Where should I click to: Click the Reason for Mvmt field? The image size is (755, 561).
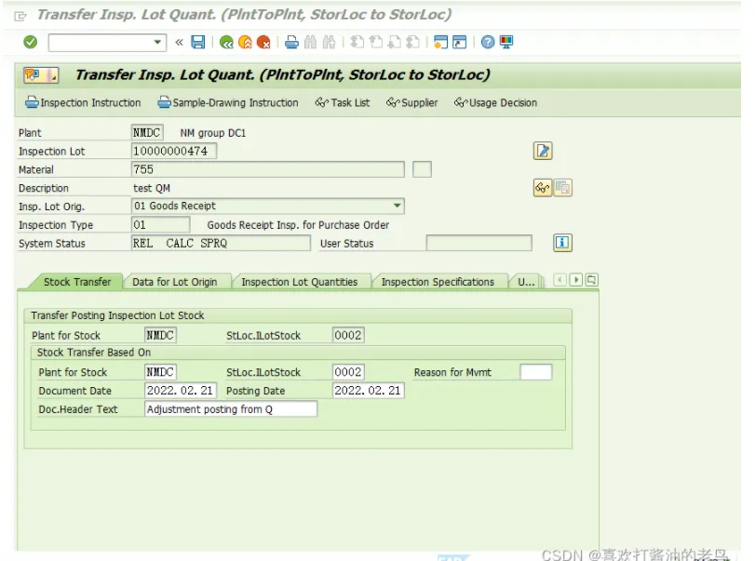click(536, 372)
